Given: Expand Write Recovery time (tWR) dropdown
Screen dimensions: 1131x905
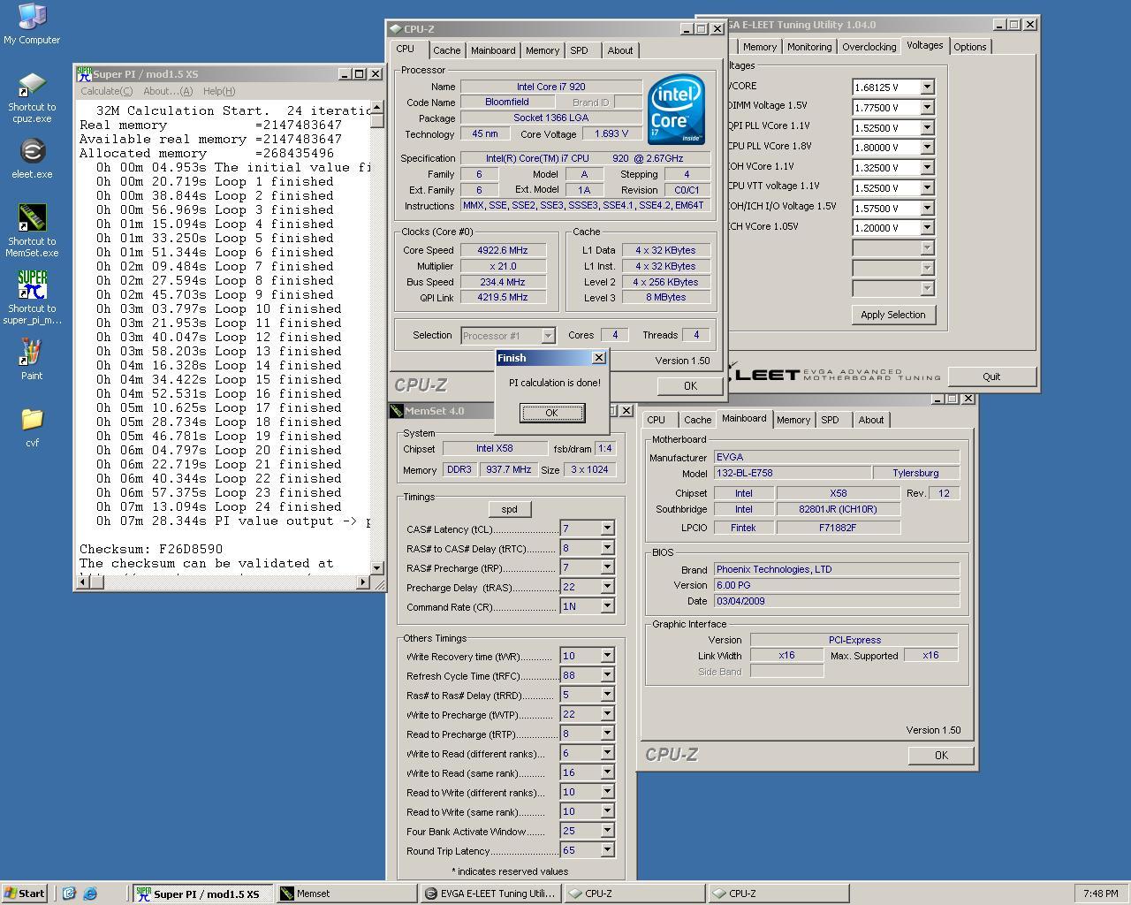Looking at the screenshot, I should 607,656.
